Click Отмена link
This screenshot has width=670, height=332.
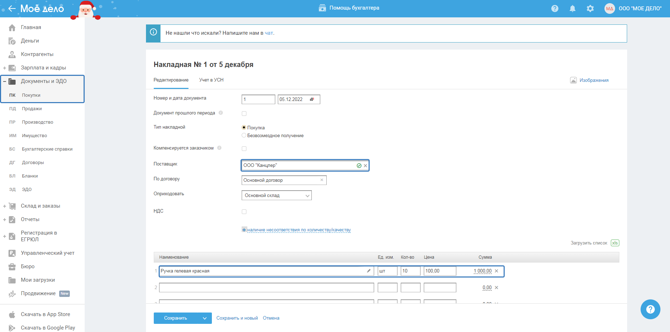click(271, 318)
